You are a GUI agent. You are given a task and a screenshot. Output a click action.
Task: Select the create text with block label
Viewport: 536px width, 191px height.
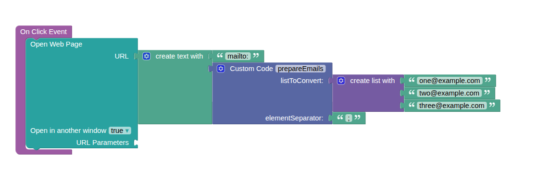(x=179, y=56)
